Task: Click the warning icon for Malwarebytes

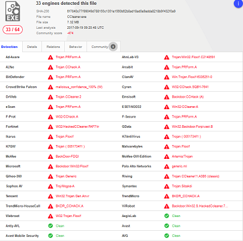Action: [167, 147]
